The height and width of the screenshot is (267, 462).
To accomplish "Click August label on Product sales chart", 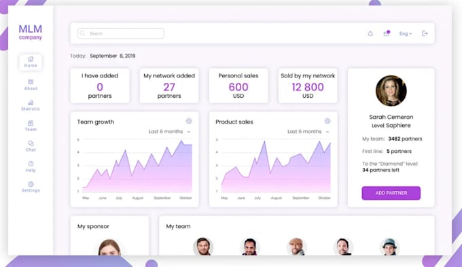I will coord(276,198).
